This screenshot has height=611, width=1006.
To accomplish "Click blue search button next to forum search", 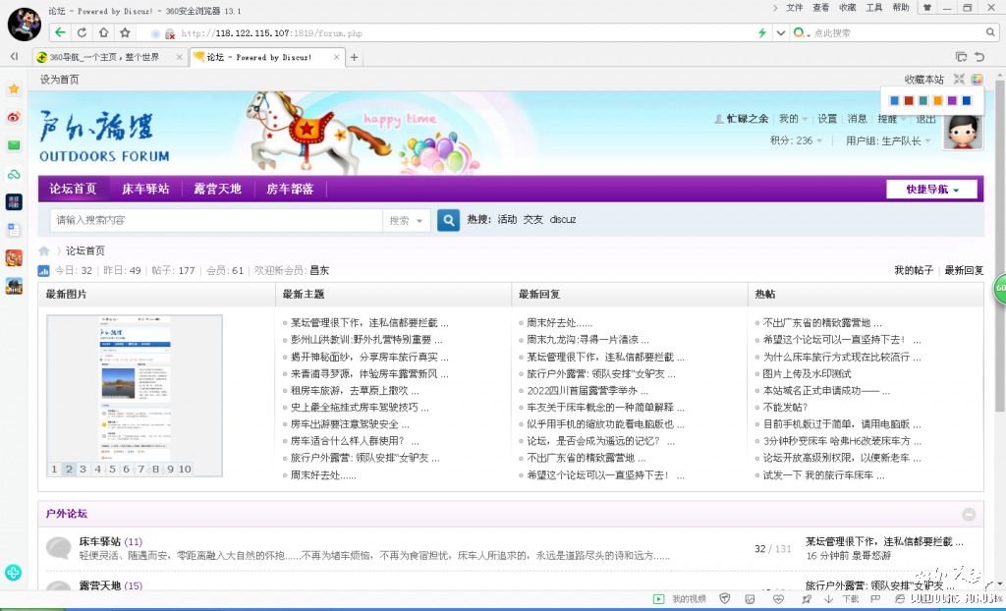I will [x=448, y=220].
